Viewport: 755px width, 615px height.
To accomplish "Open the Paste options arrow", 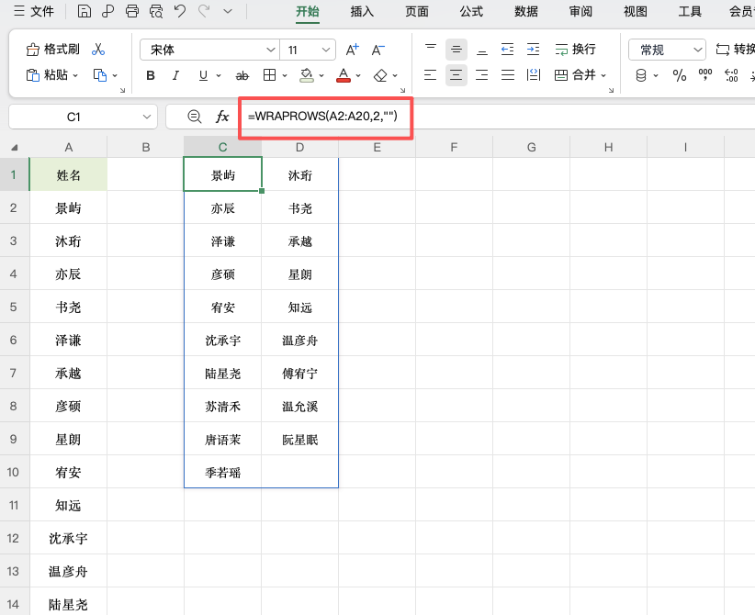I will click(x=75, y=75).
